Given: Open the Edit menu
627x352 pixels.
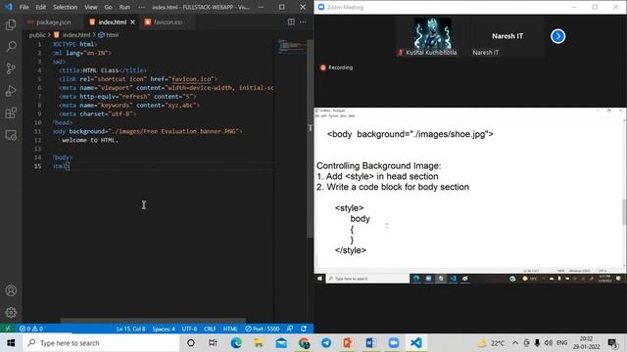Looking at the screenshot, I should coord(40,7).
